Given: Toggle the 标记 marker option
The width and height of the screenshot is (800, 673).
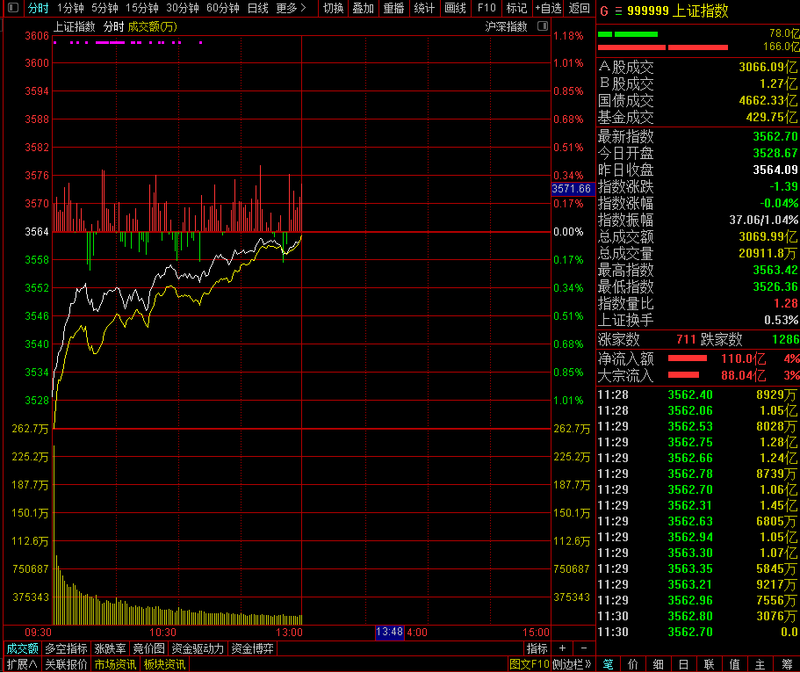Looking at the screenshot, I should (516, 8).
